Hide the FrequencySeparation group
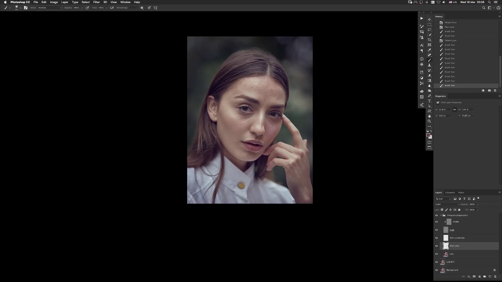 pyautogui.click(x=437, y=215)
